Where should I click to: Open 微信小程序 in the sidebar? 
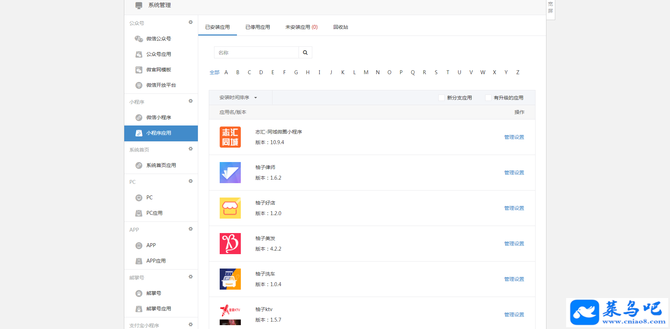pyautogui.click(x=161, y=117)
